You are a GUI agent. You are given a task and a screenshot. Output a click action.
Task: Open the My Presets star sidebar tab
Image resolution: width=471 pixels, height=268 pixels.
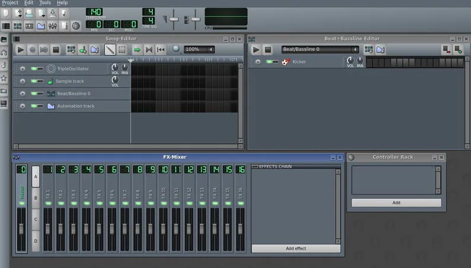pyautogui.click(x=4, y=78)
